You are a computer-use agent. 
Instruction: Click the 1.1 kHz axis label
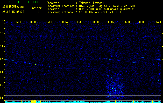tap(2, 33)
